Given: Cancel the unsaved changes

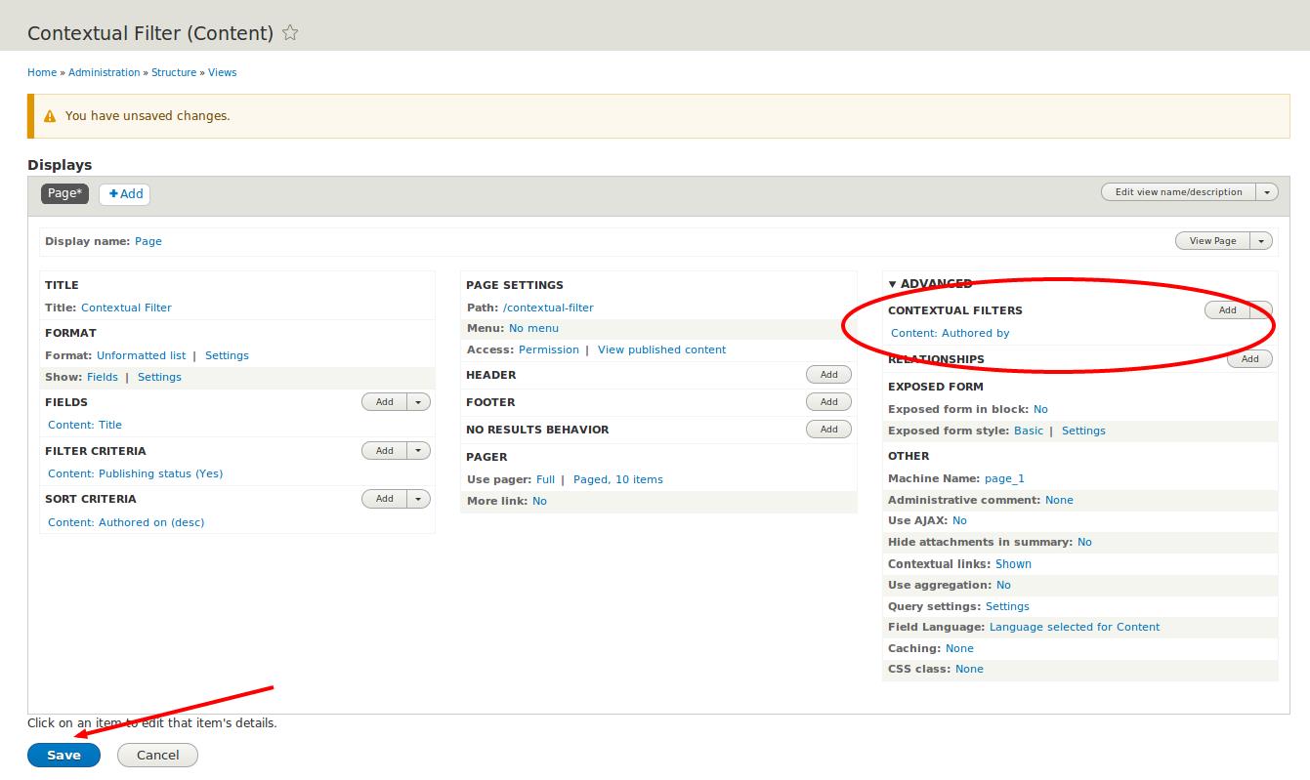Looking at the screenshot, I should [156, 755].
